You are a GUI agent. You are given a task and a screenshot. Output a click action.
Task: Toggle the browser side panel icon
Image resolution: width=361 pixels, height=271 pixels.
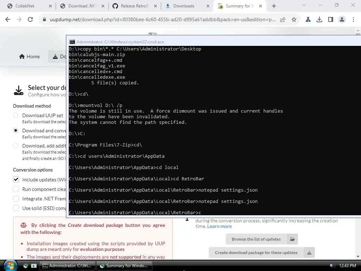[331, 20]
